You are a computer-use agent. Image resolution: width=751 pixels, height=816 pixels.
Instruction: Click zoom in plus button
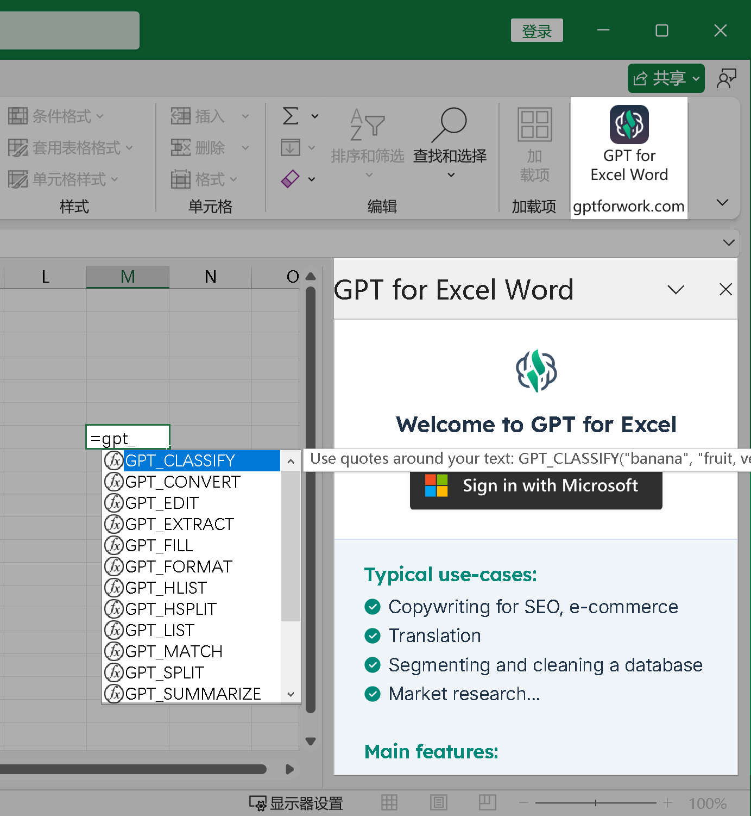(667, 802)
